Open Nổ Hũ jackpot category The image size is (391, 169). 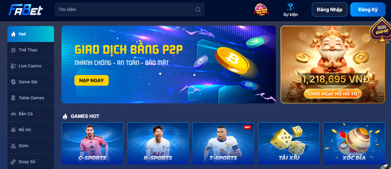(x=31, y=130)
